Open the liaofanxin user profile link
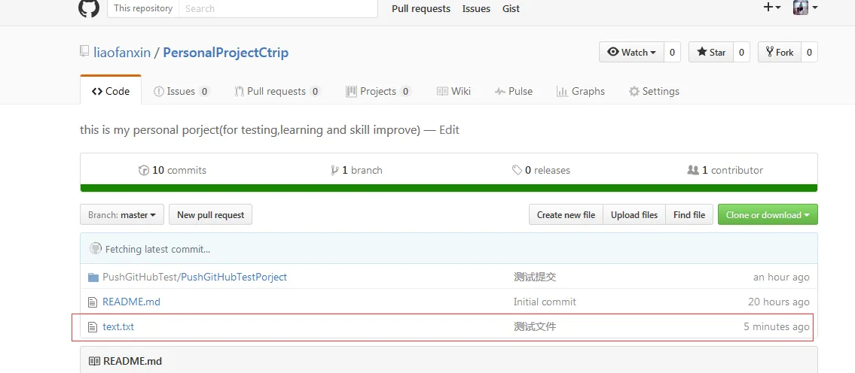 tap(123, 53)
